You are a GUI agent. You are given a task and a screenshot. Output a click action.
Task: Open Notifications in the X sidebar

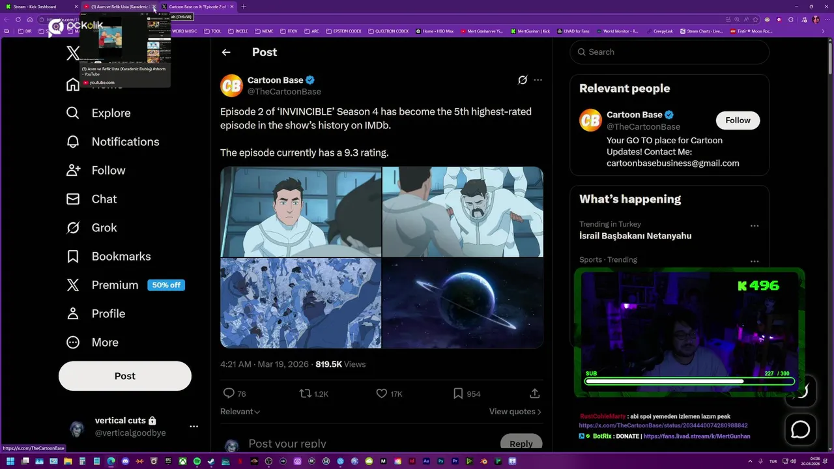(x=113, y=142)
